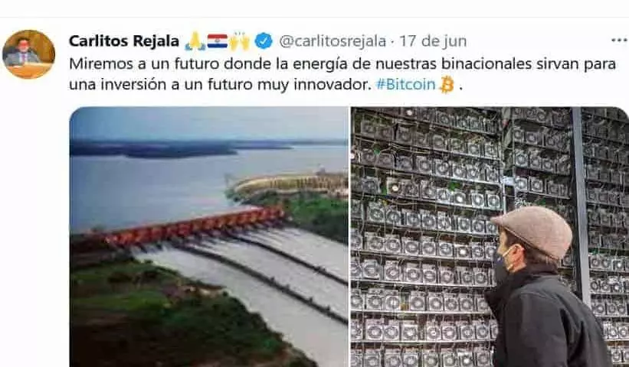
Task: Click the blue verified badge icon
Action: [264, 41]
